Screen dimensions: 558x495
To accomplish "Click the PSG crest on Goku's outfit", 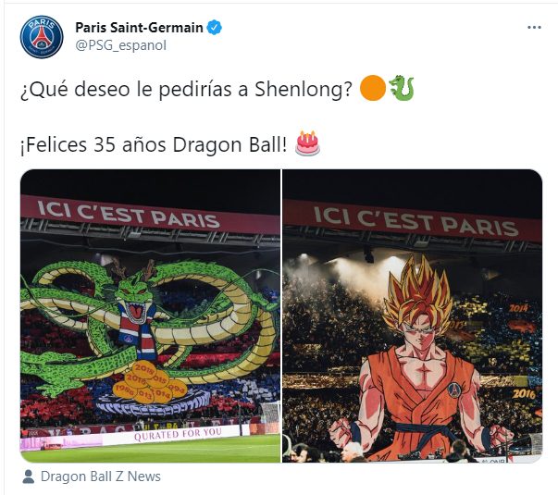I will pyautogui.click(x=454, y=390).
